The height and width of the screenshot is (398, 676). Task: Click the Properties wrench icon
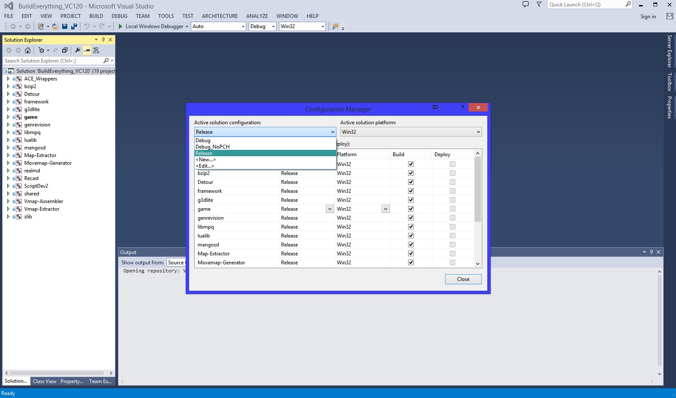pos(78,50)
